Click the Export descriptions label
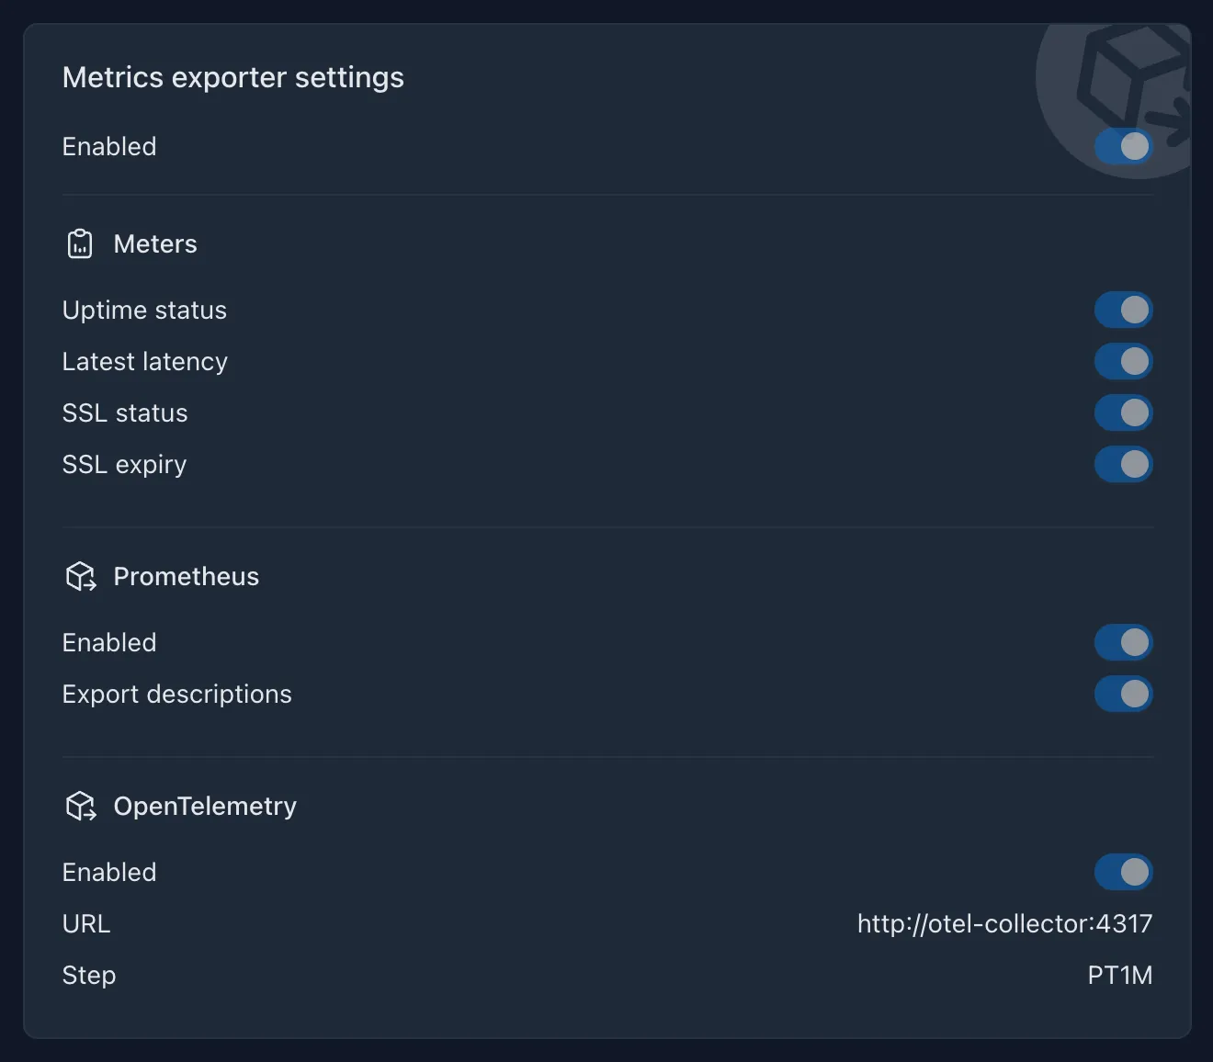The height and width of the screenshot is (1062, 1213). (x=177, y=695)
